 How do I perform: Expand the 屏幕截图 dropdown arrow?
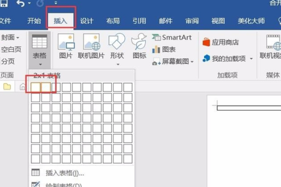(192, 62)
